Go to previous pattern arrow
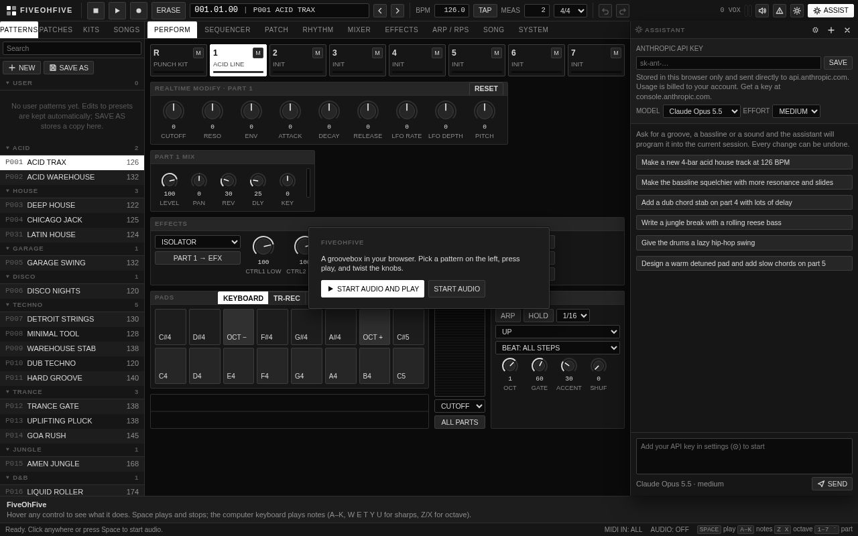 (380, 11)
